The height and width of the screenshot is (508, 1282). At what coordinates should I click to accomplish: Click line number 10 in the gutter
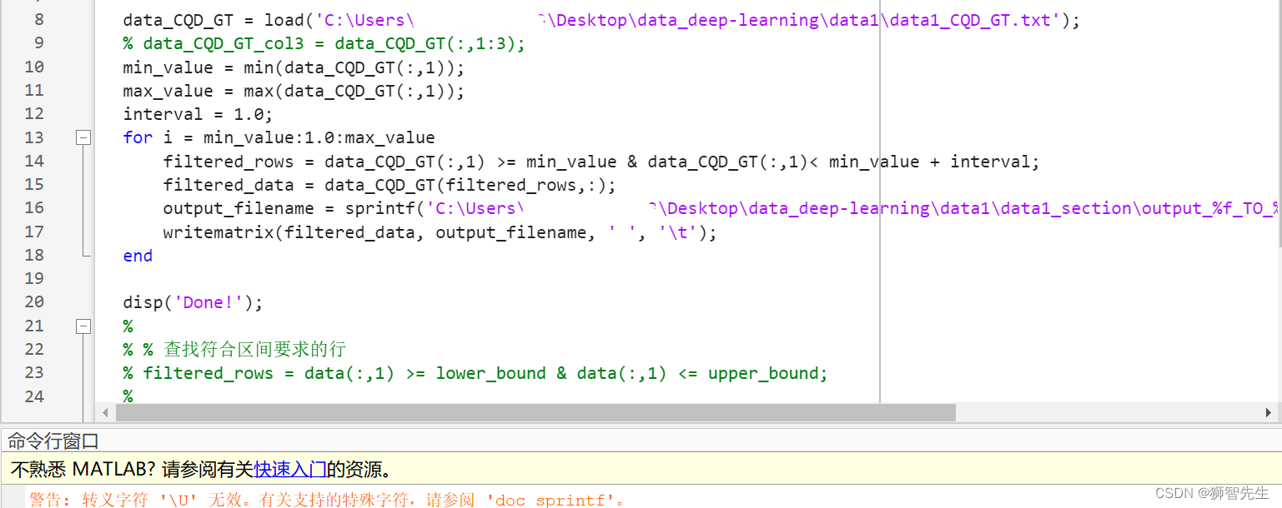(34, 67)
